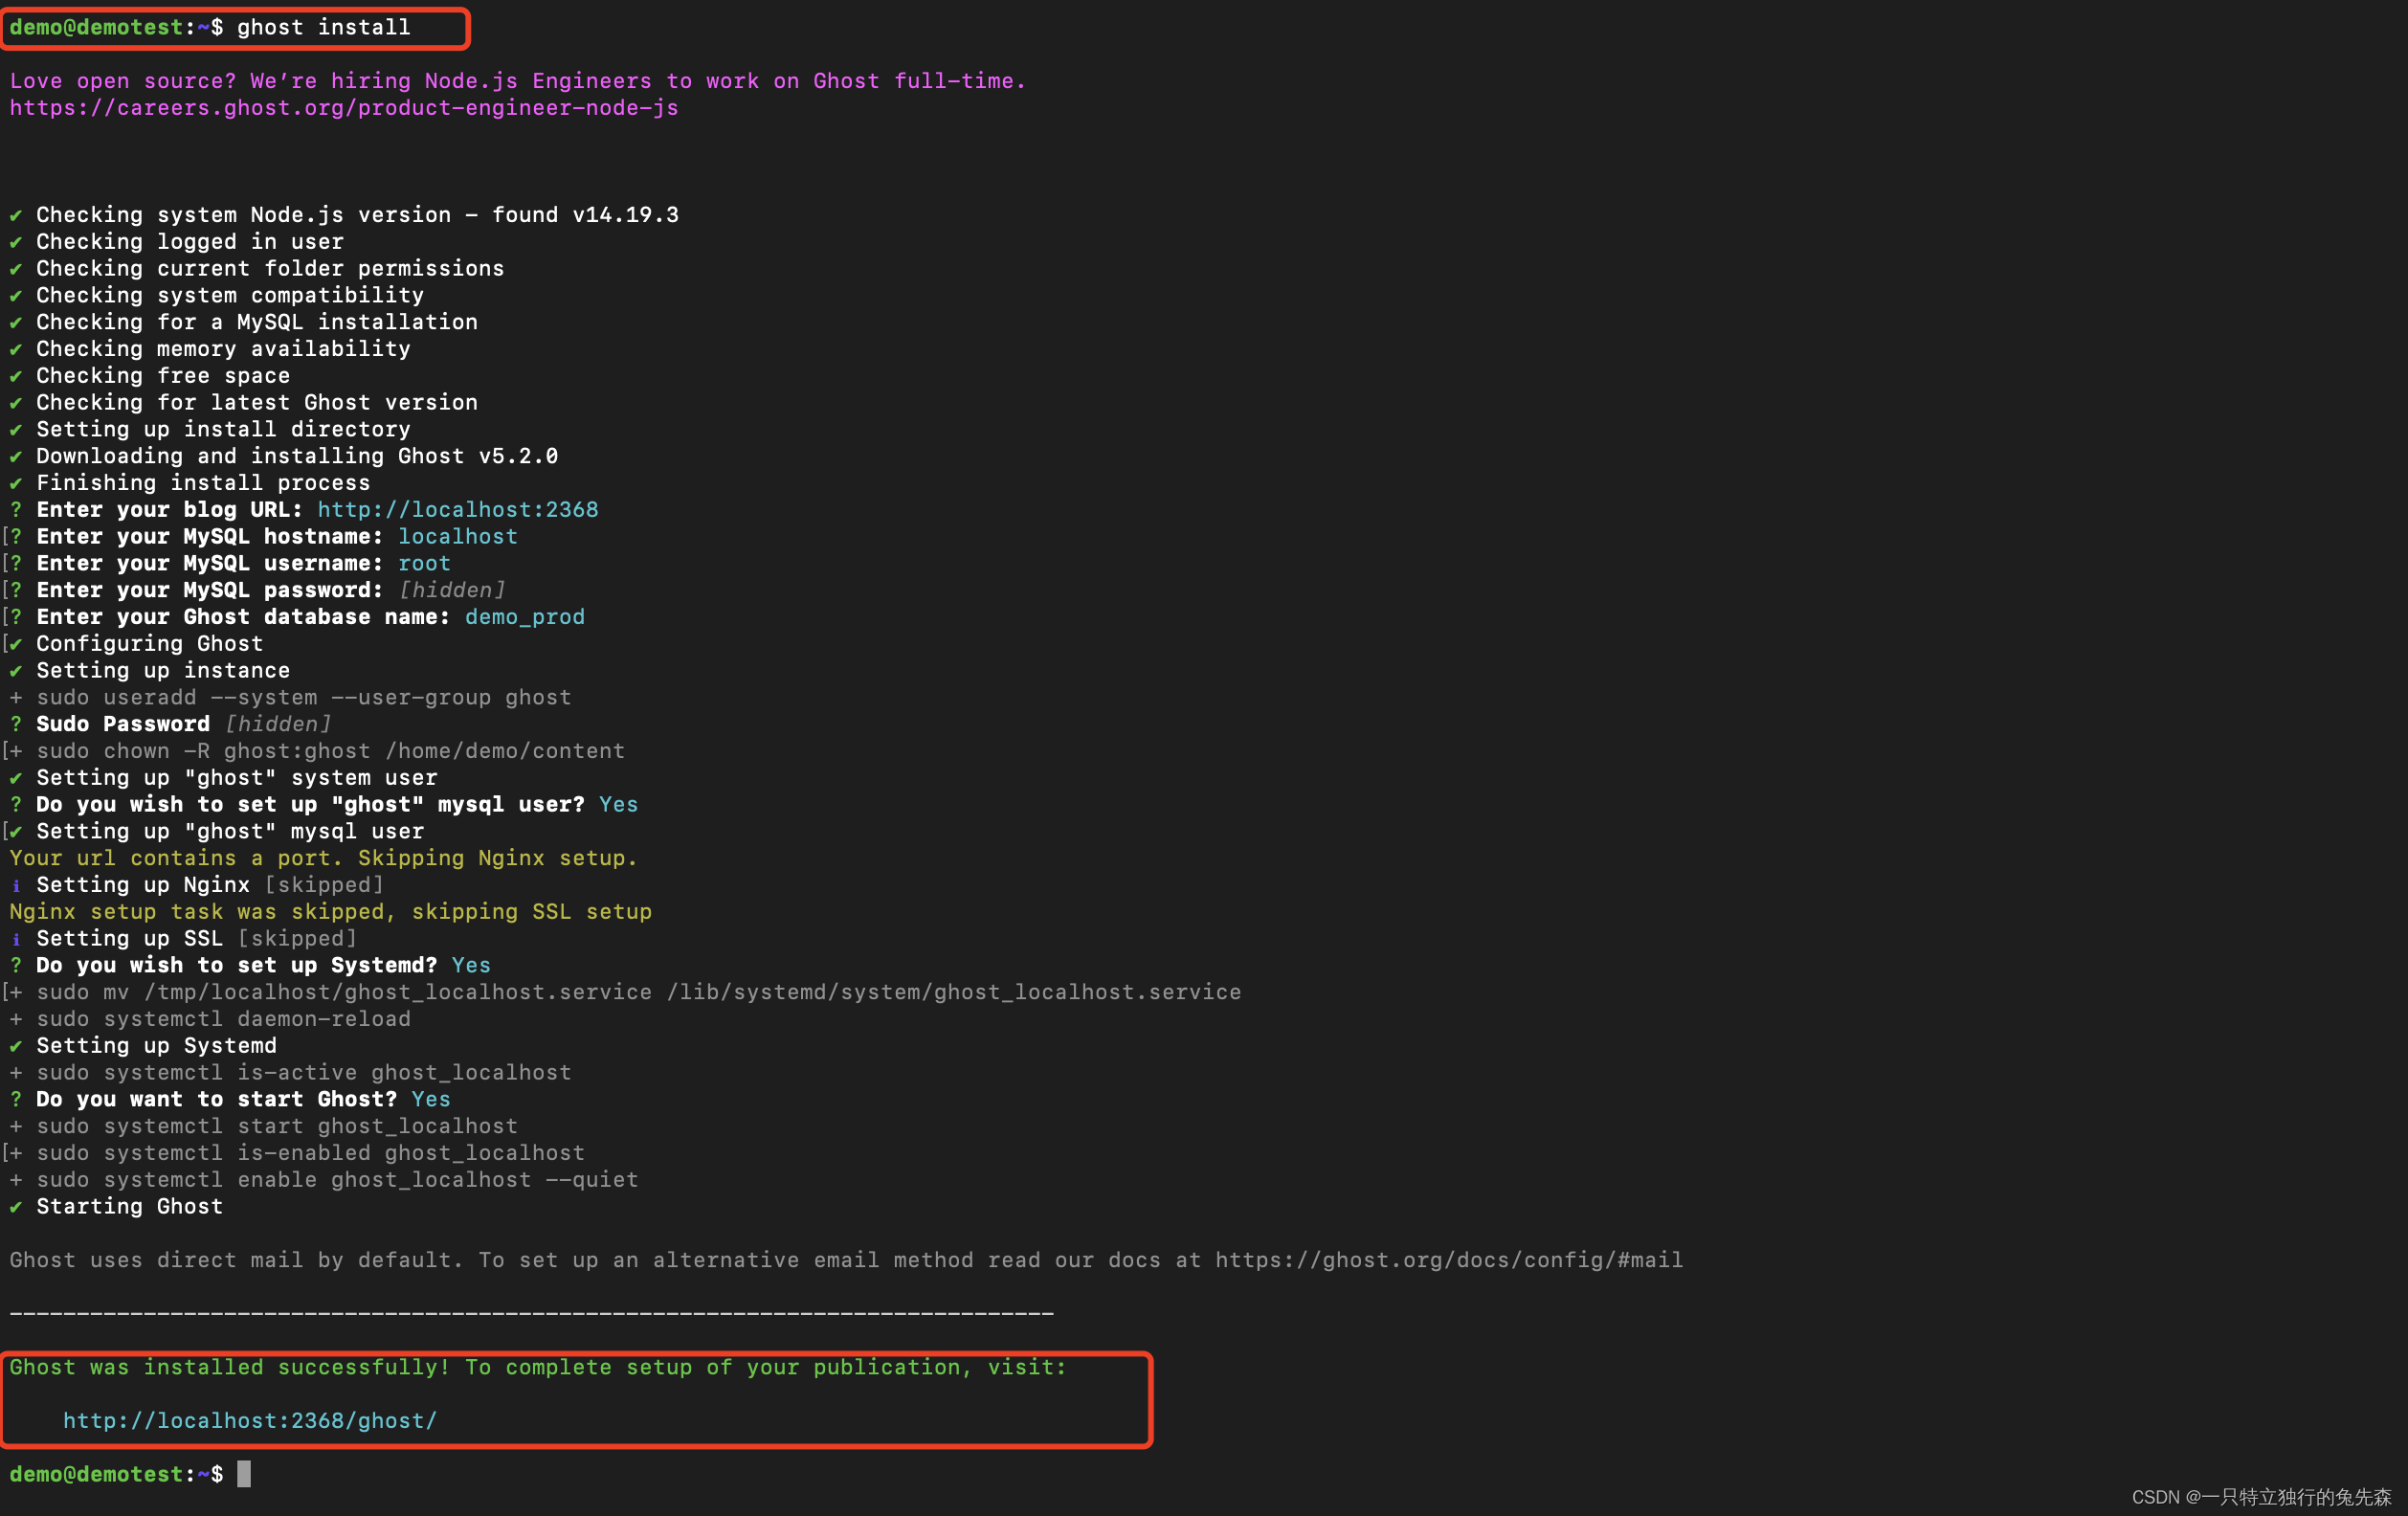Click the checkmark beside Setting up Systemd
This screenshot has height=1516, width=2408.
pyautogui.click(x=16, y=1046)
